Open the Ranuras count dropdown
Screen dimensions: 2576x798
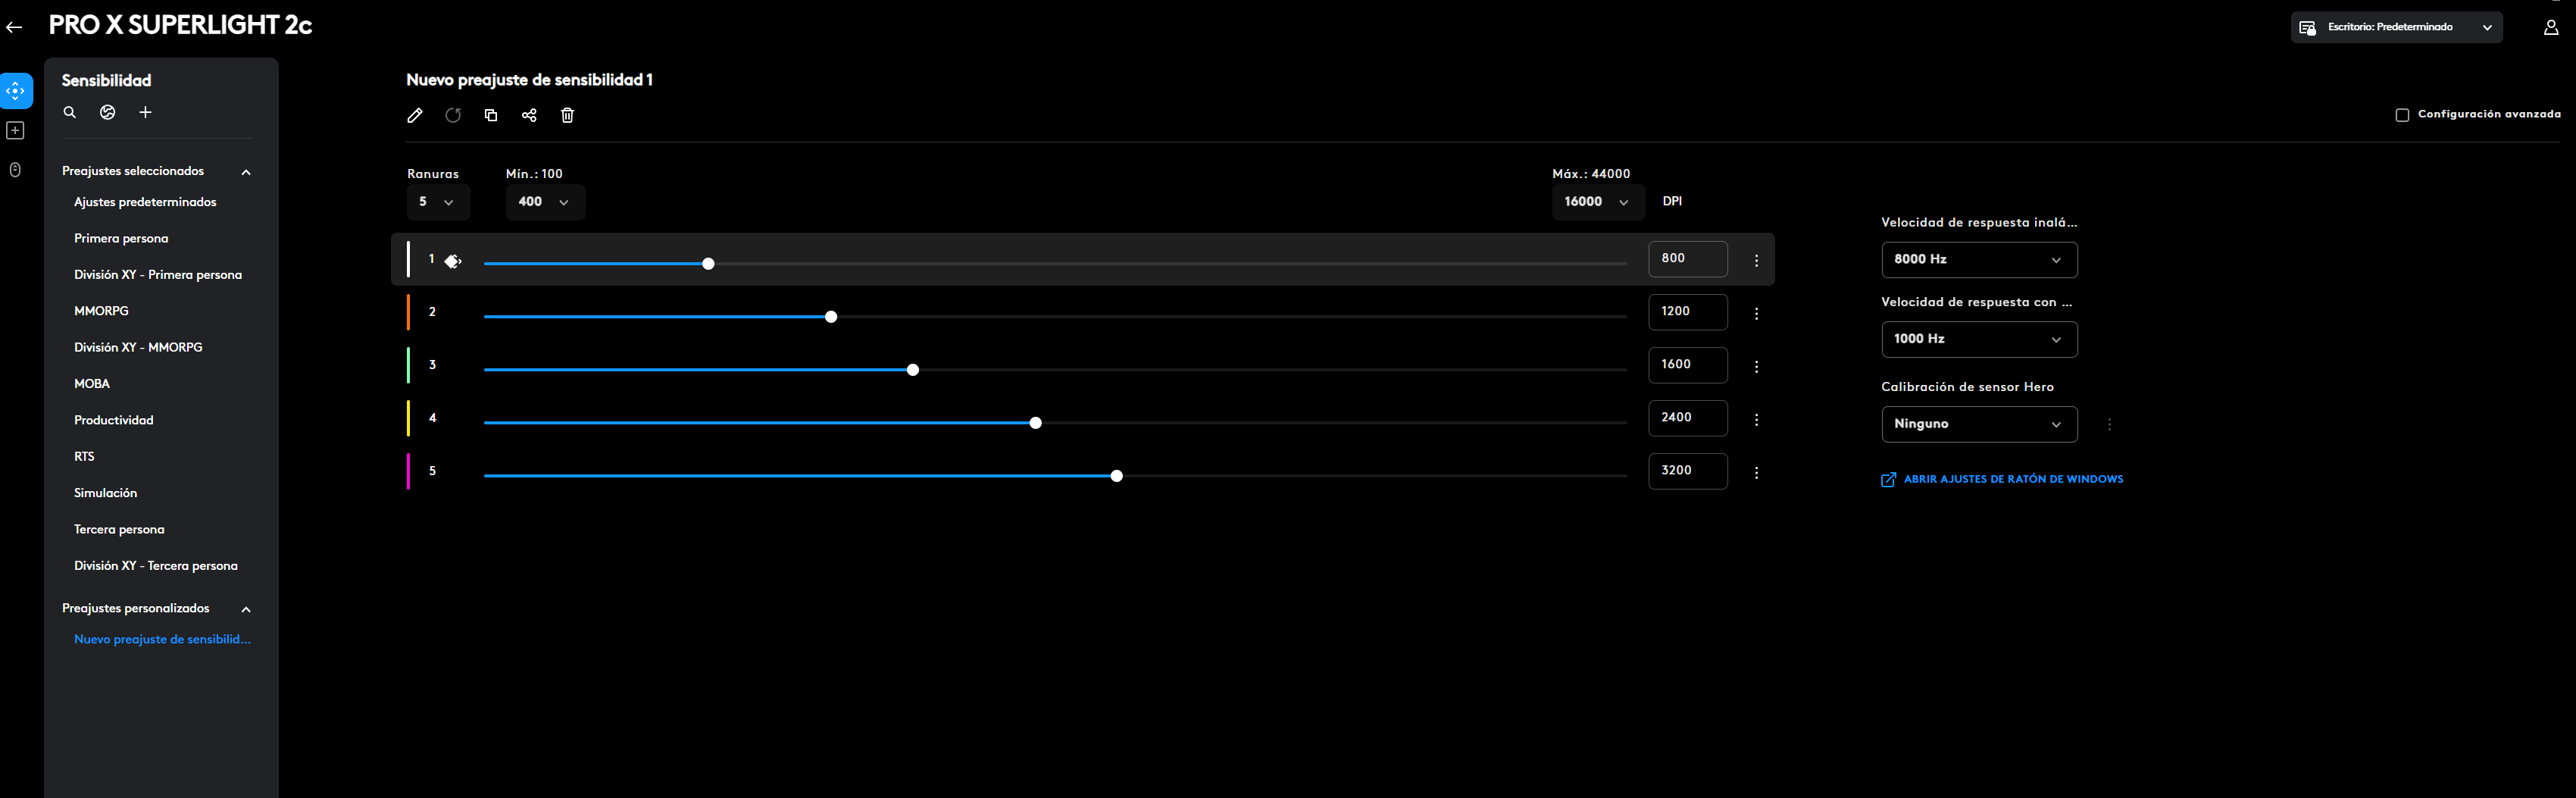tap(437, 202)
